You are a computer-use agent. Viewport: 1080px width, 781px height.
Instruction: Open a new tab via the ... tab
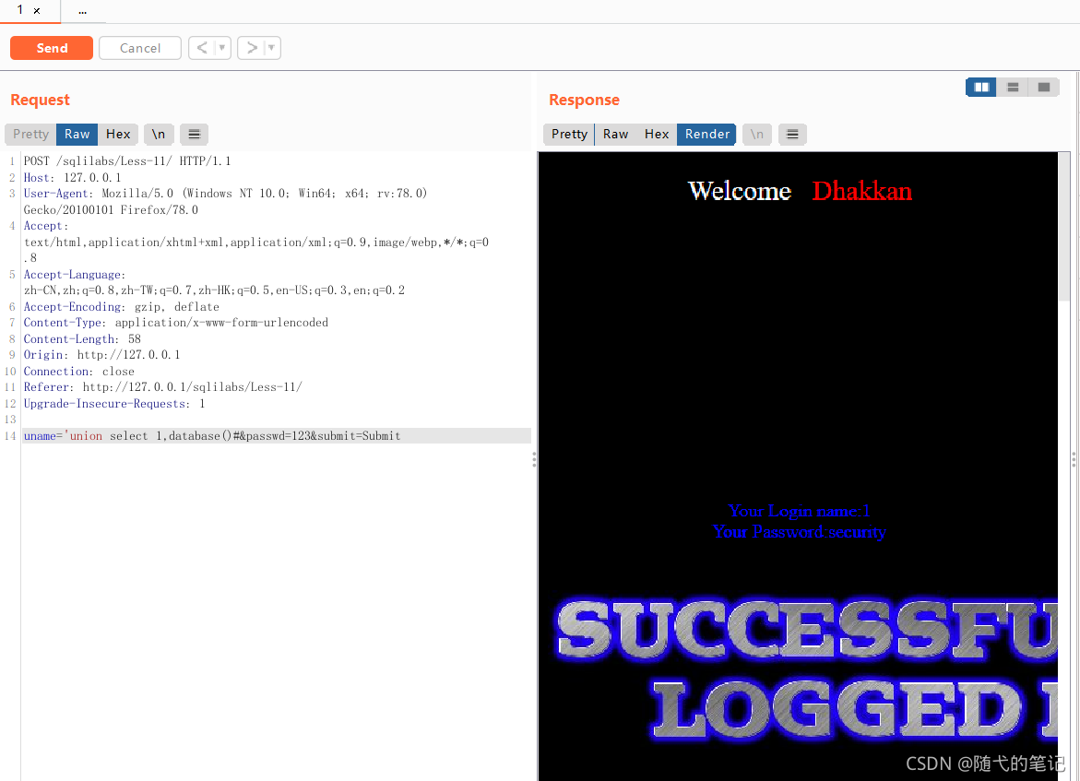(83, 11)
